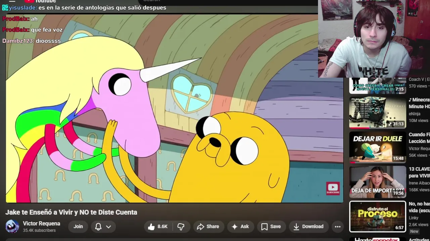430x241 pixels.
Task: Click the Irene Albacete channel name in sidebar
Action: point(419,183)
